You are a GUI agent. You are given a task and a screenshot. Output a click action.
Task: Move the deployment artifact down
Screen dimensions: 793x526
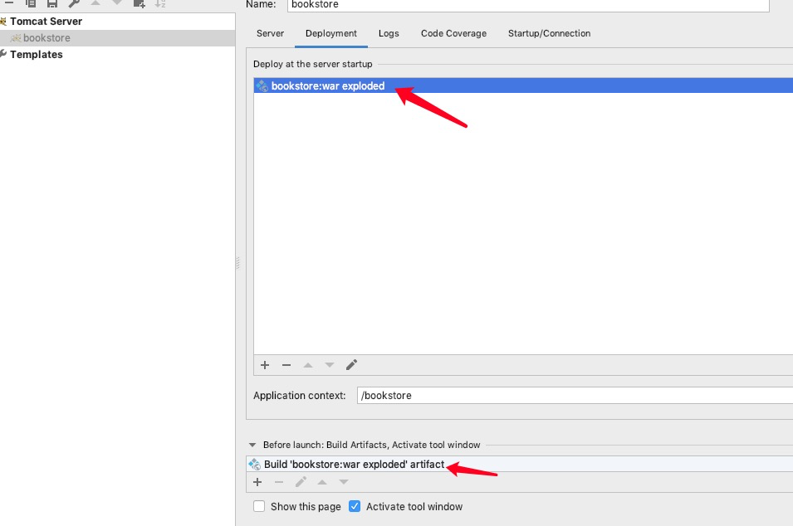pos(330,365)
